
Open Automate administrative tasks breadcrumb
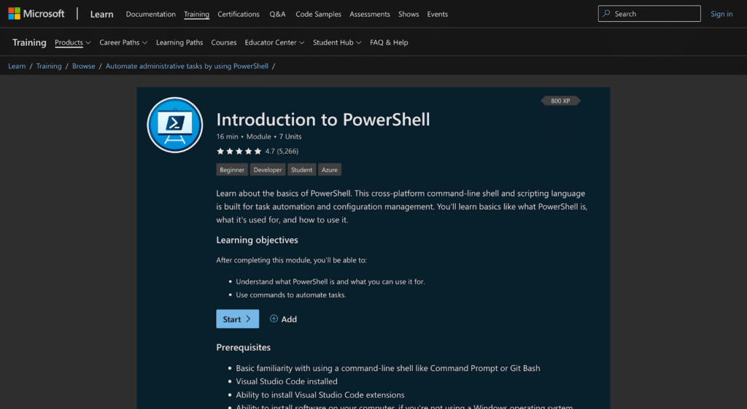coord(187,66)
